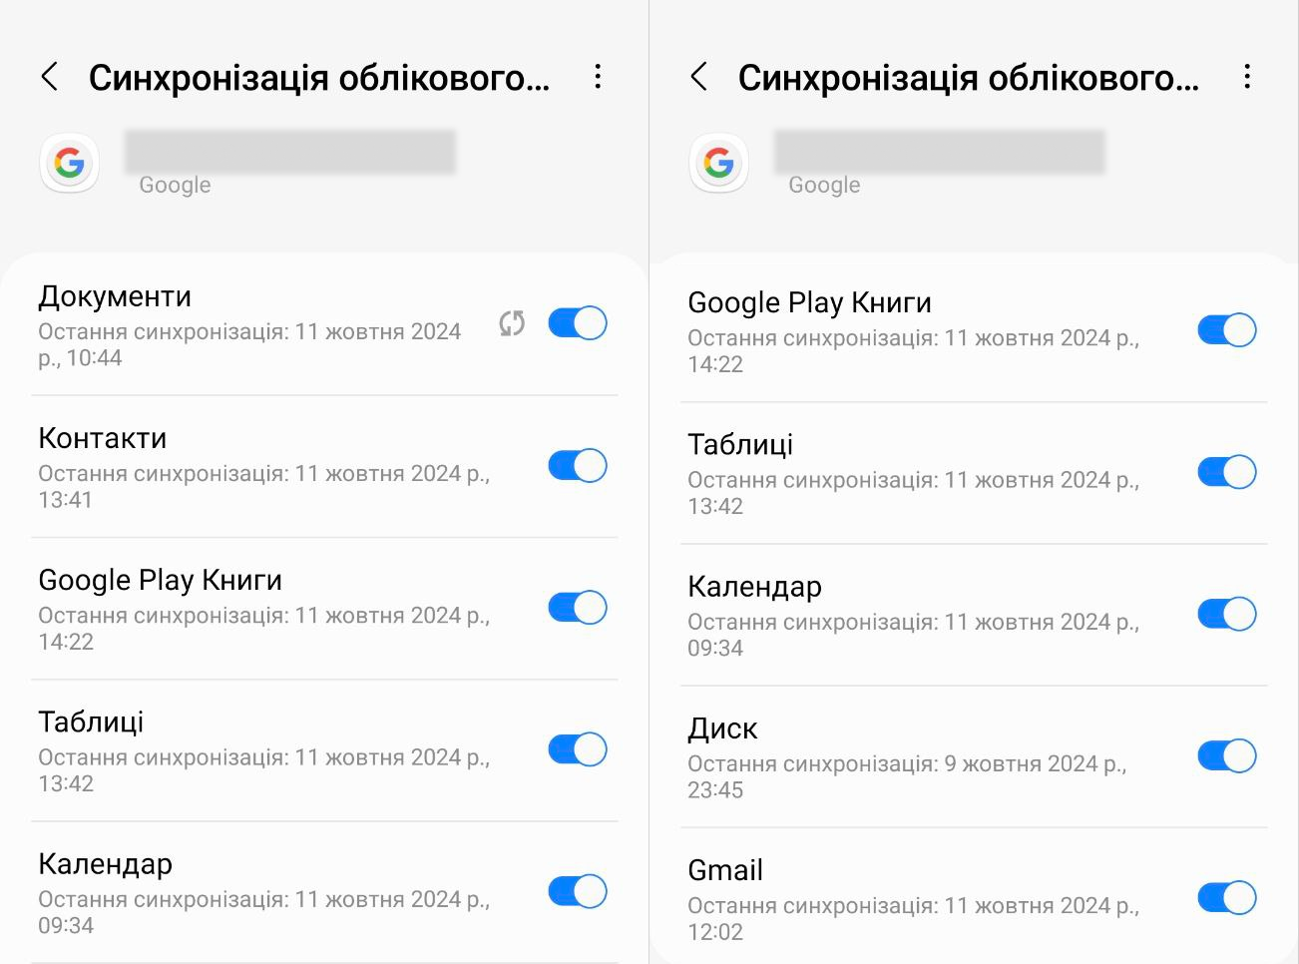This screenshot has width=1299, height=964.
Task: Tap the back arrow on the left screen
Action: point(48,76)
